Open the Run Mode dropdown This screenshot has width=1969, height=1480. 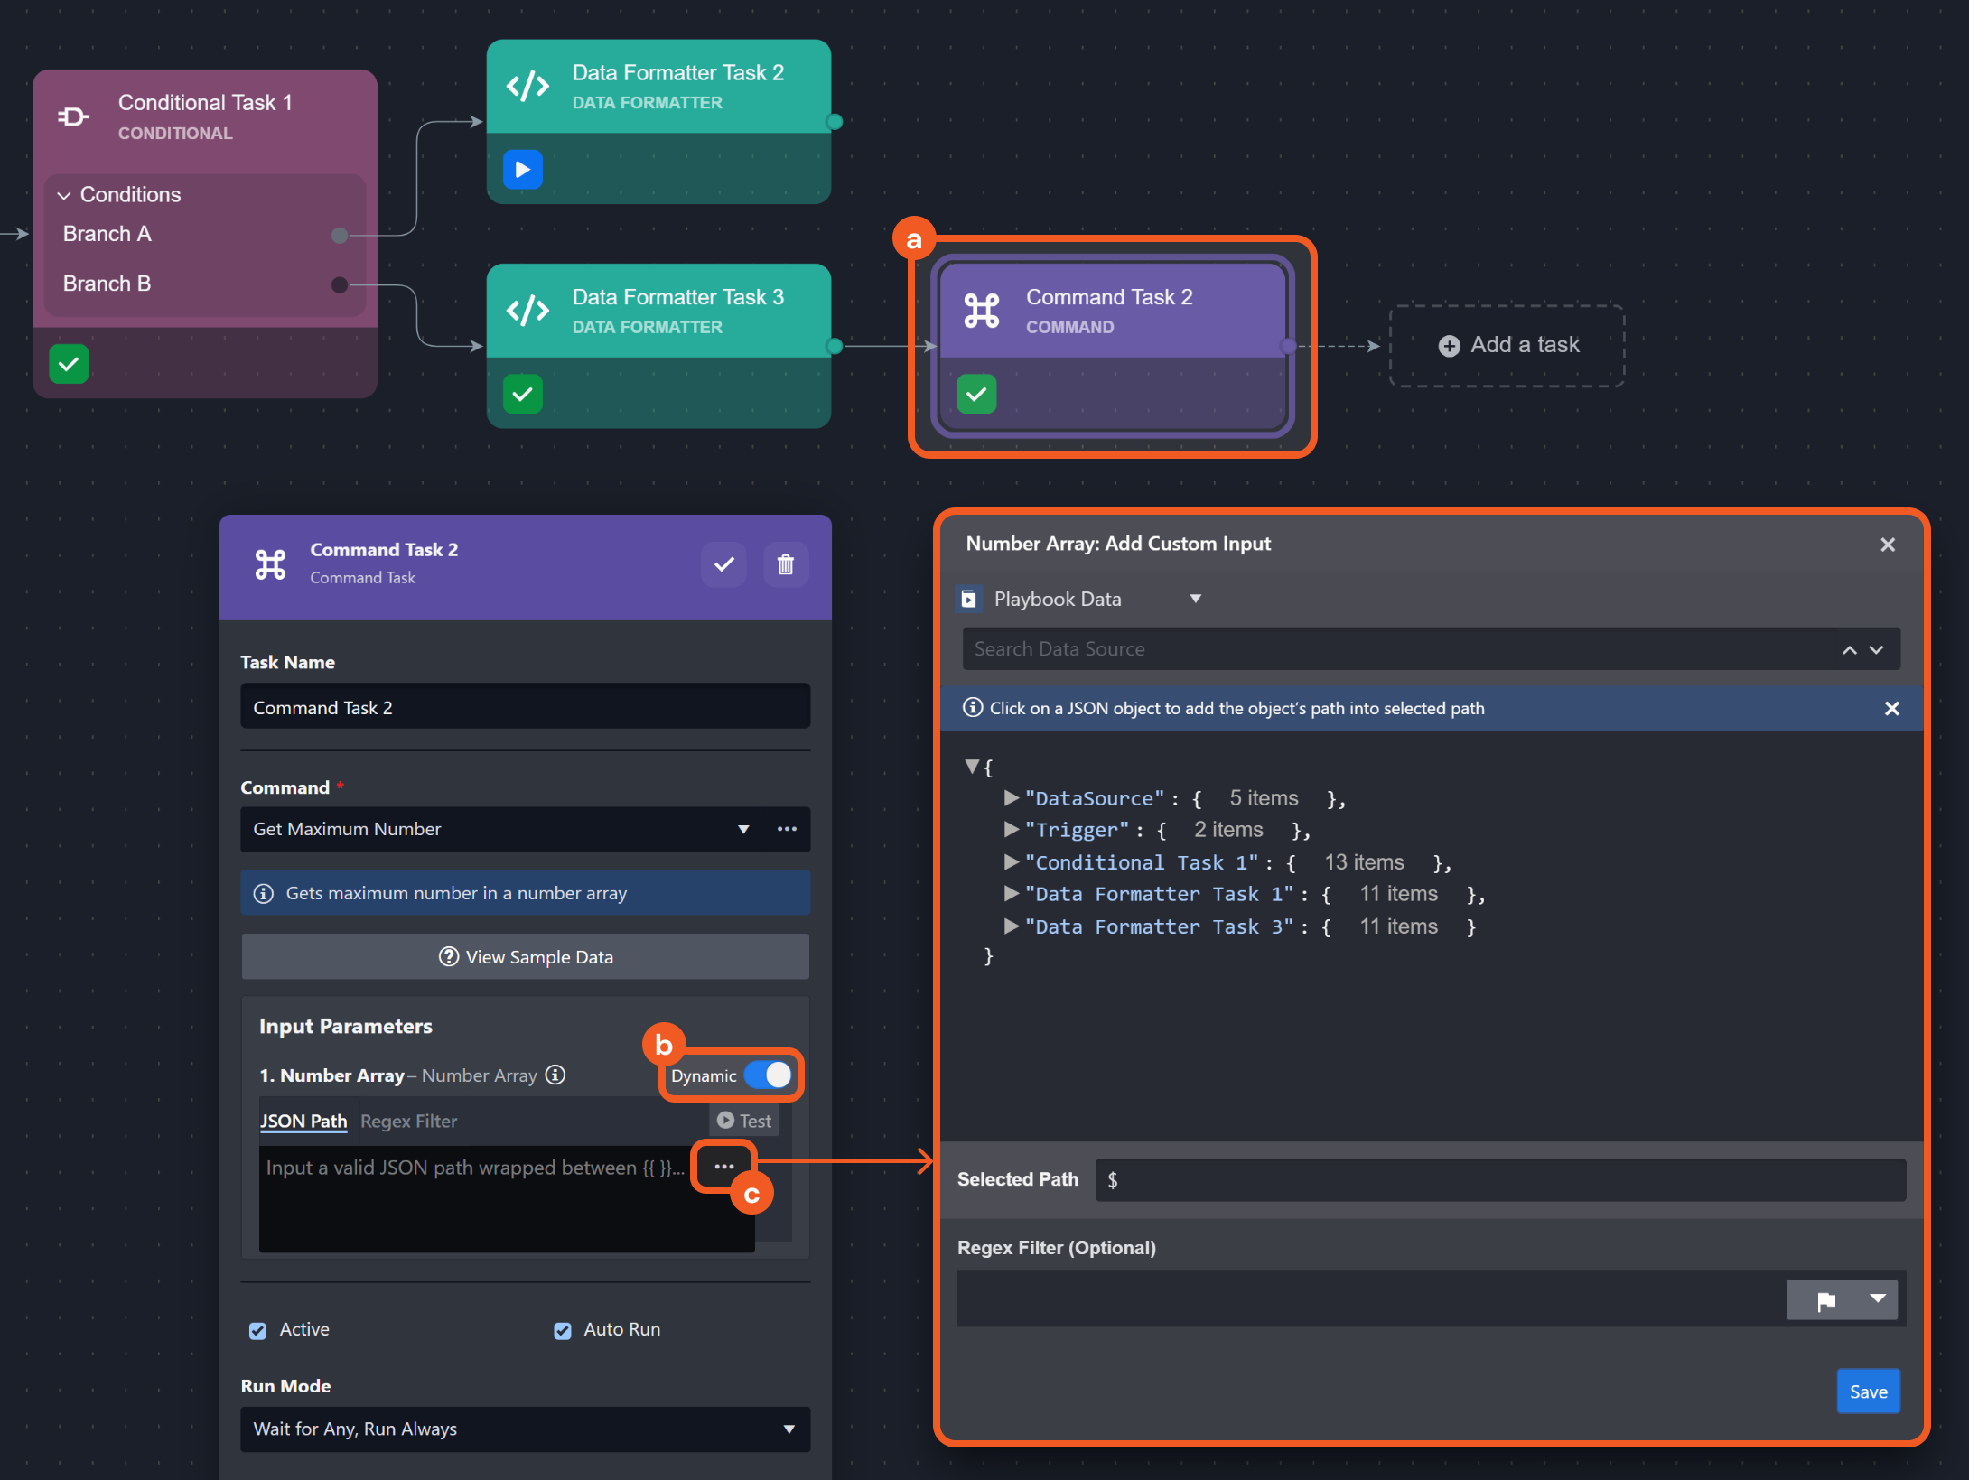[525, 1429]
